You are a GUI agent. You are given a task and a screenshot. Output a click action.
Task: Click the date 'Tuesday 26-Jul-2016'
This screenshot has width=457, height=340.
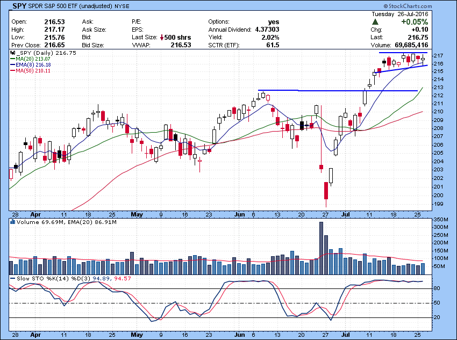[x=400, y=14]
